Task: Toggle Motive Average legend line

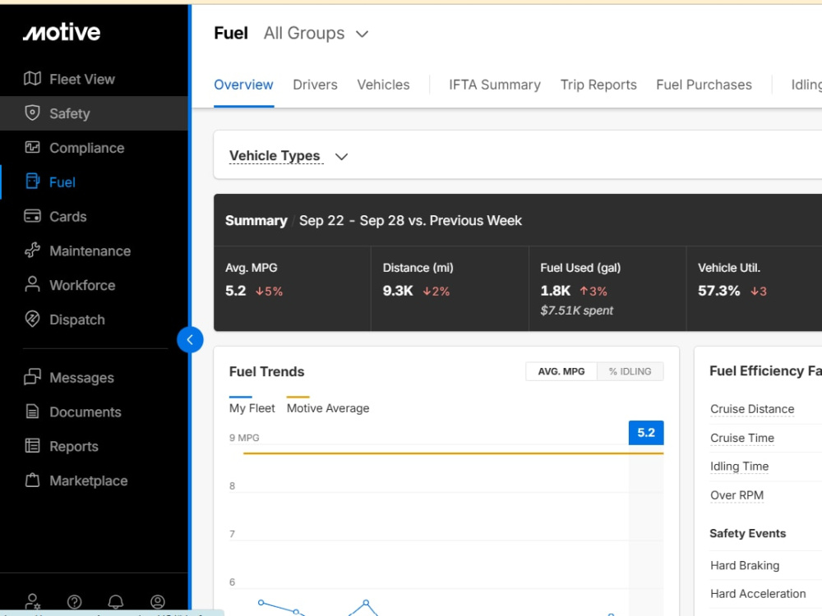Action: coord(328,406)
